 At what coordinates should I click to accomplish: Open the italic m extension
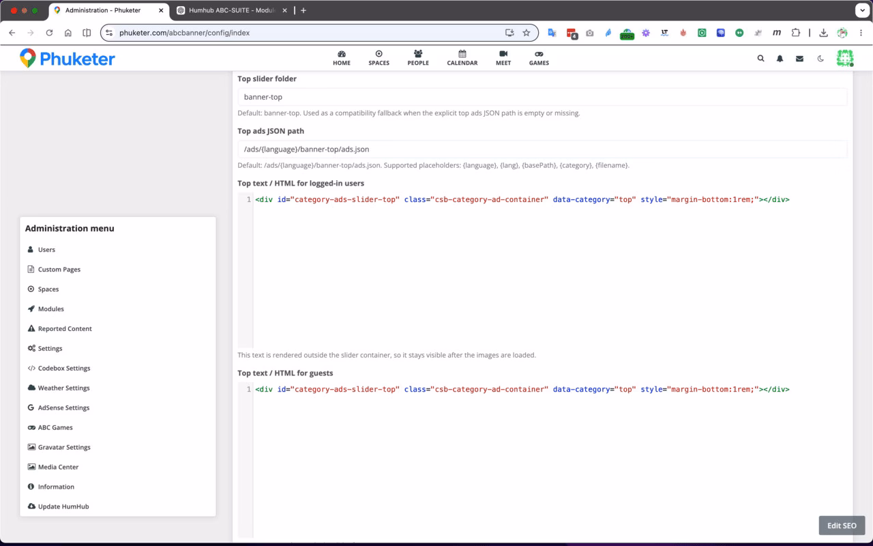(777, 33)
